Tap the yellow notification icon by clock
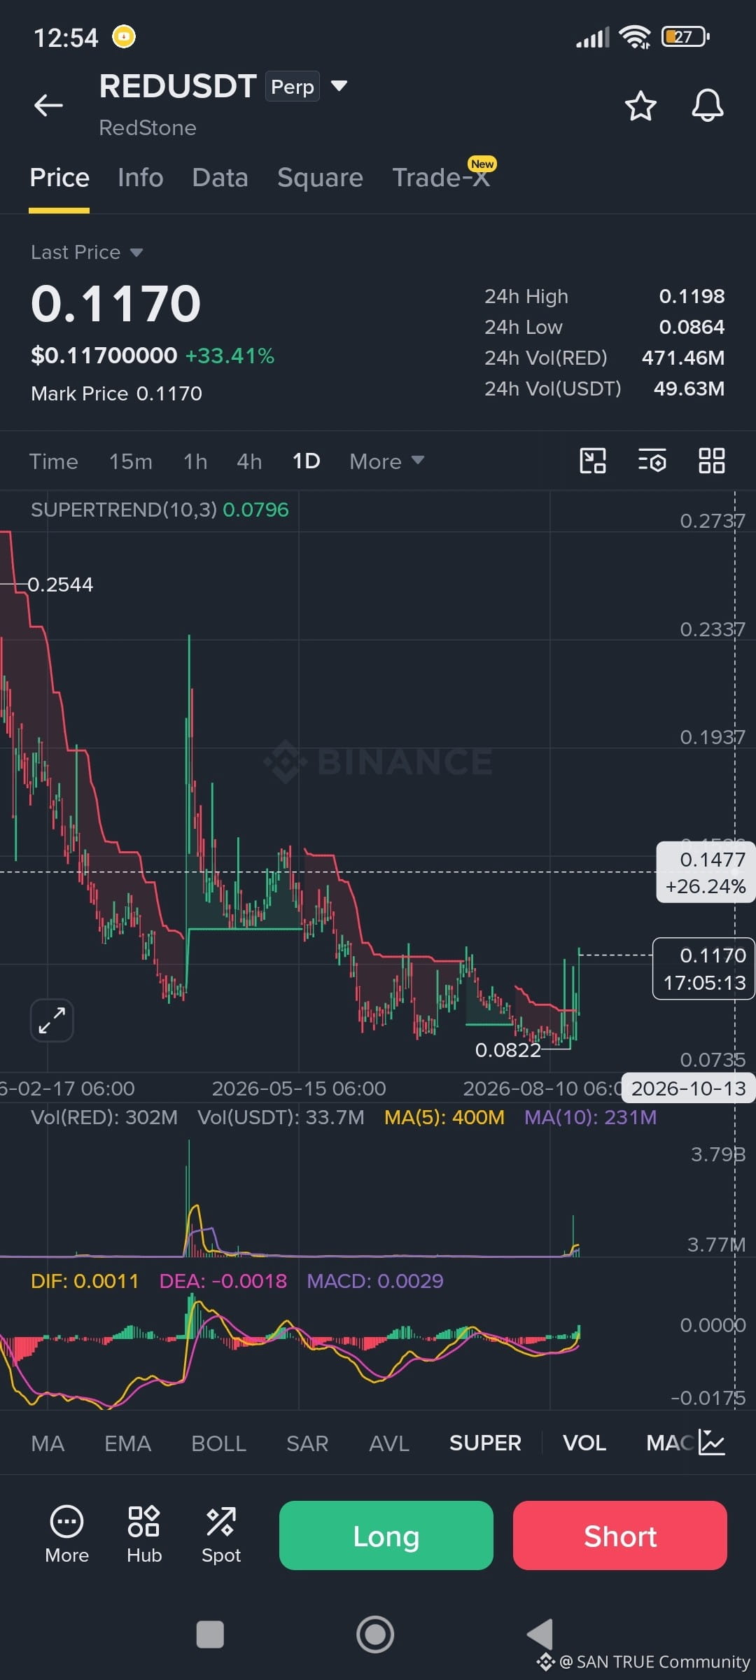The width and height of the screenshot is (756, 1680). point(124,36)
